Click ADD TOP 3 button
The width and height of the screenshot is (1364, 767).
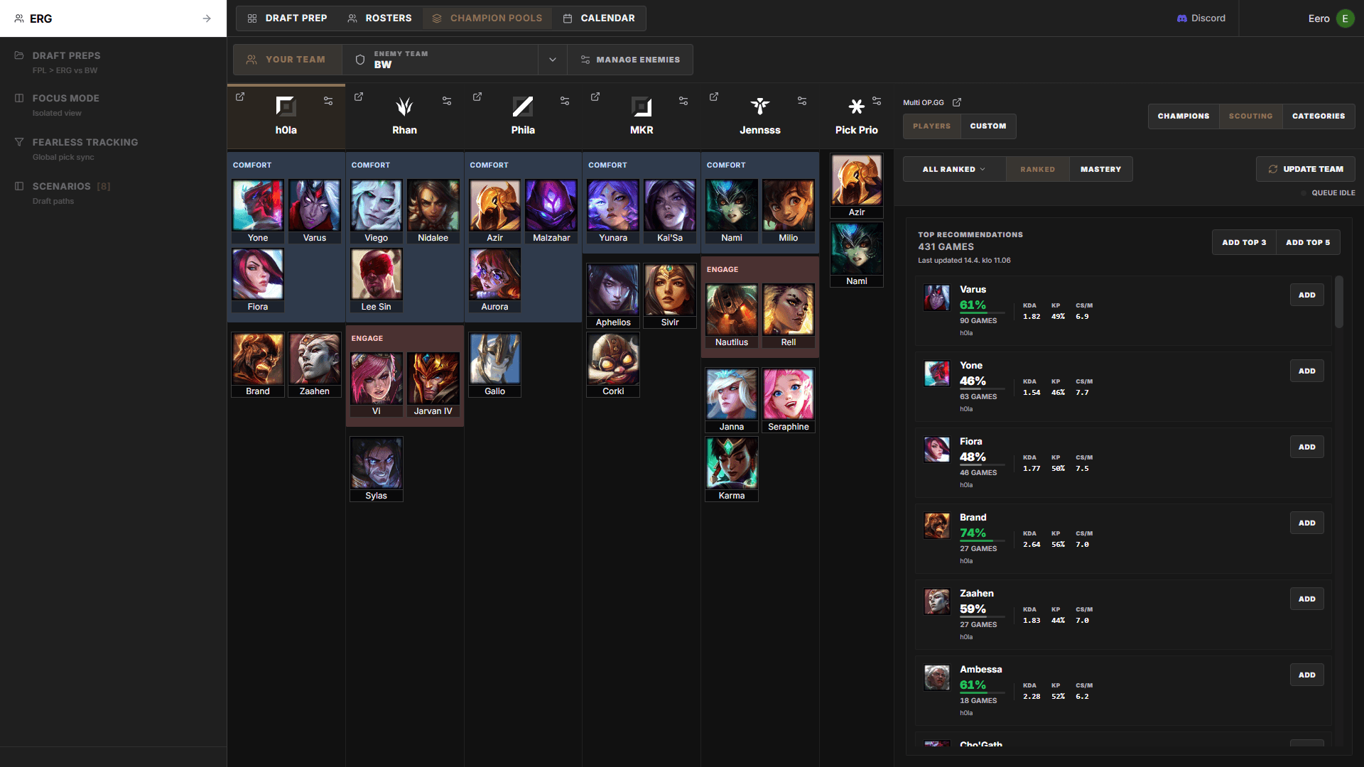(1243, 242)
